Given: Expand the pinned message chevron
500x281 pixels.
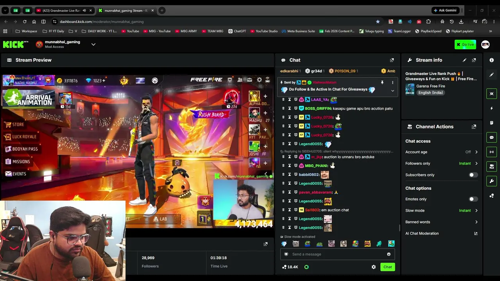Looking at the screenshot, I should (393, 91).
